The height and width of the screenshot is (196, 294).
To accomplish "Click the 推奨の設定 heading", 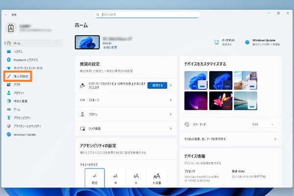I will click(90, 64).
